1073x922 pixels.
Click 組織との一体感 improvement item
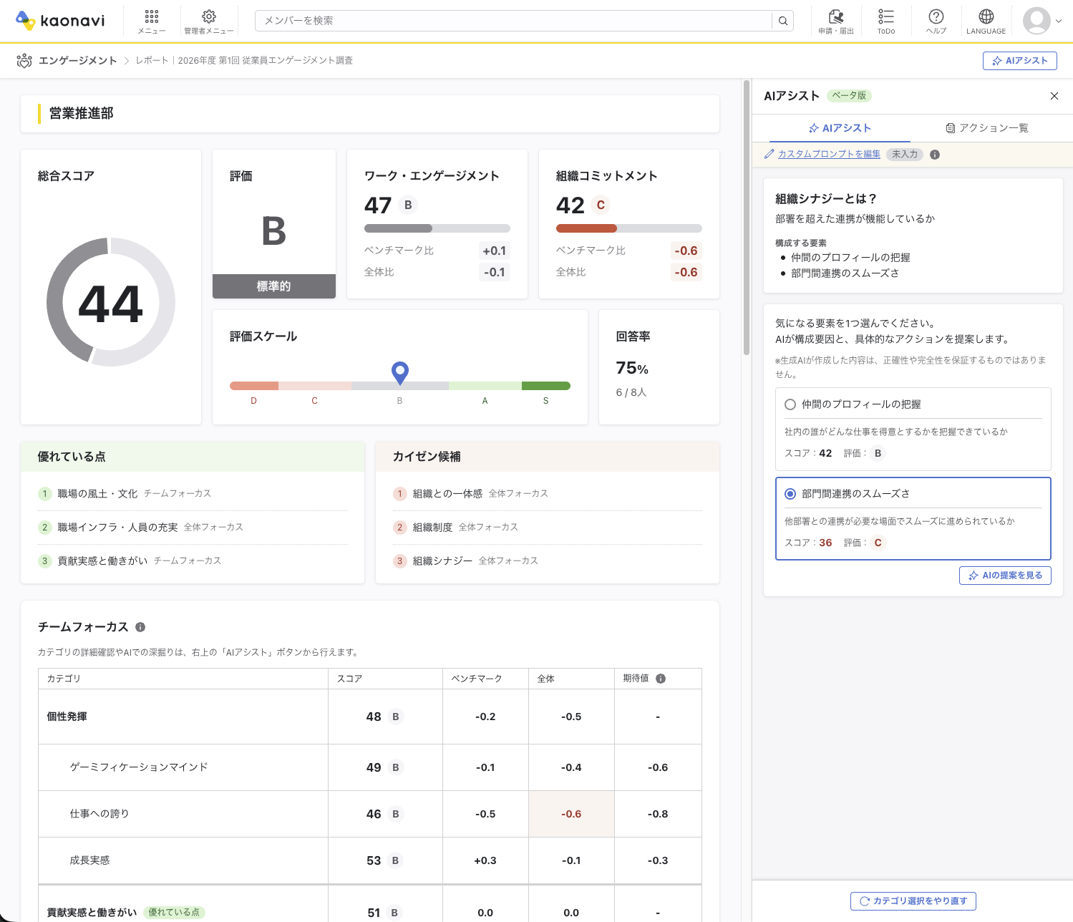click(447, 494)
